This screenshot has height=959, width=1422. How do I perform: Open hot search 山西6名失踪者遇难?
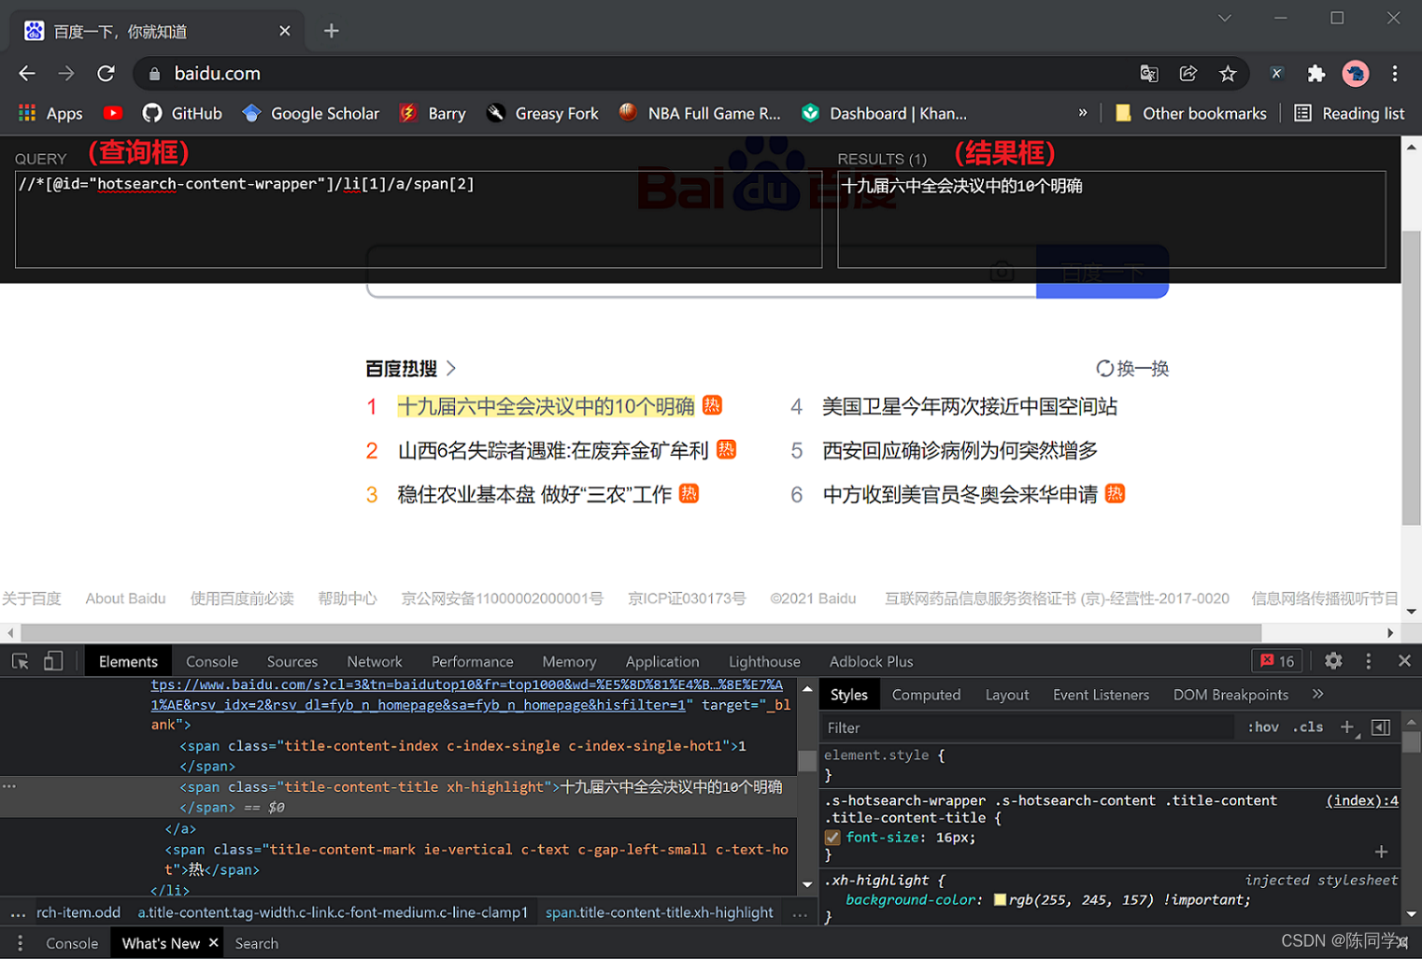[553, 451]
